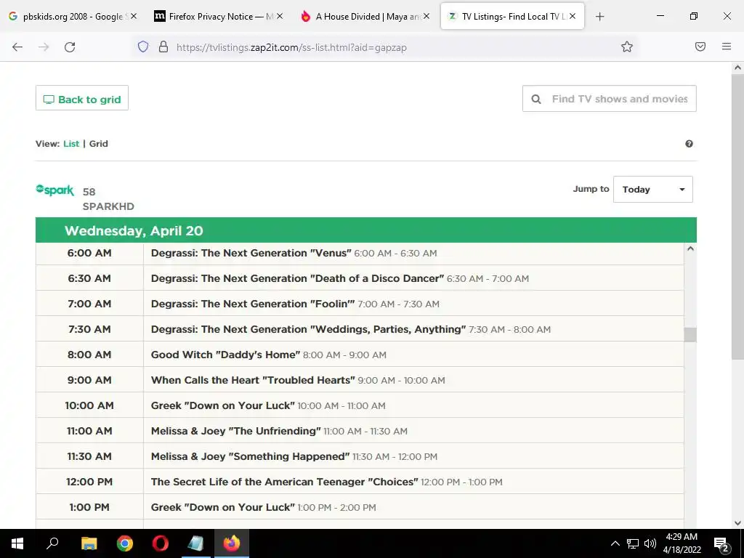This screenshot has width=744, height=558.
Task: Launch Opera browser from taskbar
Action: tap(161, 543)
